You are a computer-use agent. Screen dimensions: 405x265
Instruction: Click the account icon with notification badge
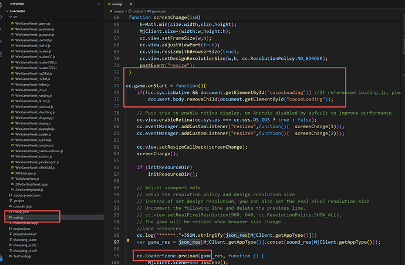click(x=1, y=258)
